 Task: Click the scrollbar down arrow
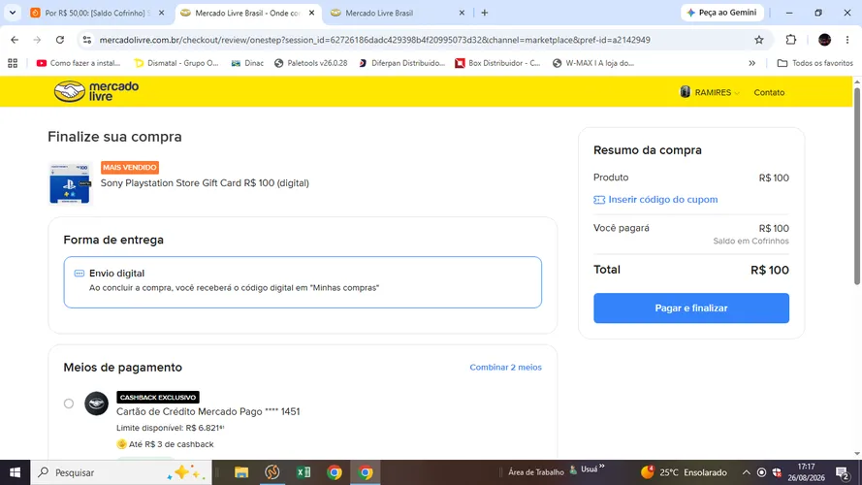click(x=857, y=454)
